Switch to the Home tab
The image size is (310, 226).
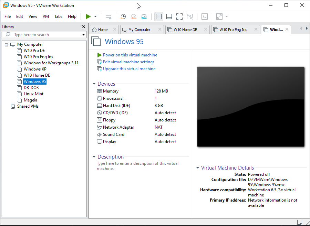(x=103, y=30)
